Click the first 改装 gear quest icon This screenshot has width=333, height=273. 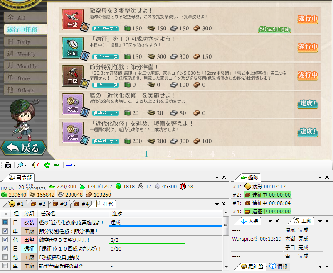point(73,104)
